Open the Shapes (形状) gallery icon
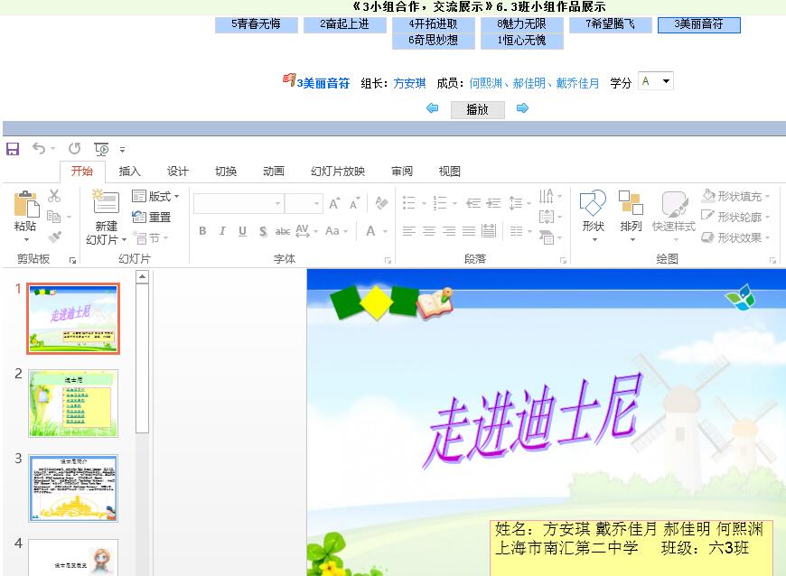Viewport: 786px width, 576px height. click(x=593, y=203)
